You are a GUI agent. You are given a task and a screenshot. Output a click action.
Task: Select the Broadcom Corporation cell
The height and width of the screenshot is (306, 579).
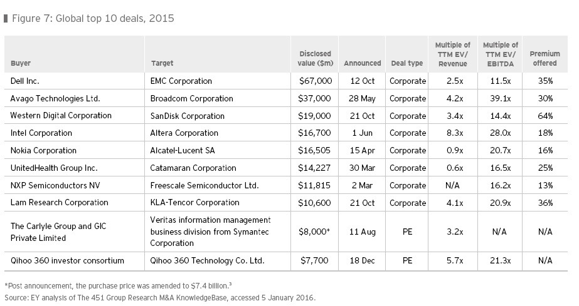tap(192, 98)
